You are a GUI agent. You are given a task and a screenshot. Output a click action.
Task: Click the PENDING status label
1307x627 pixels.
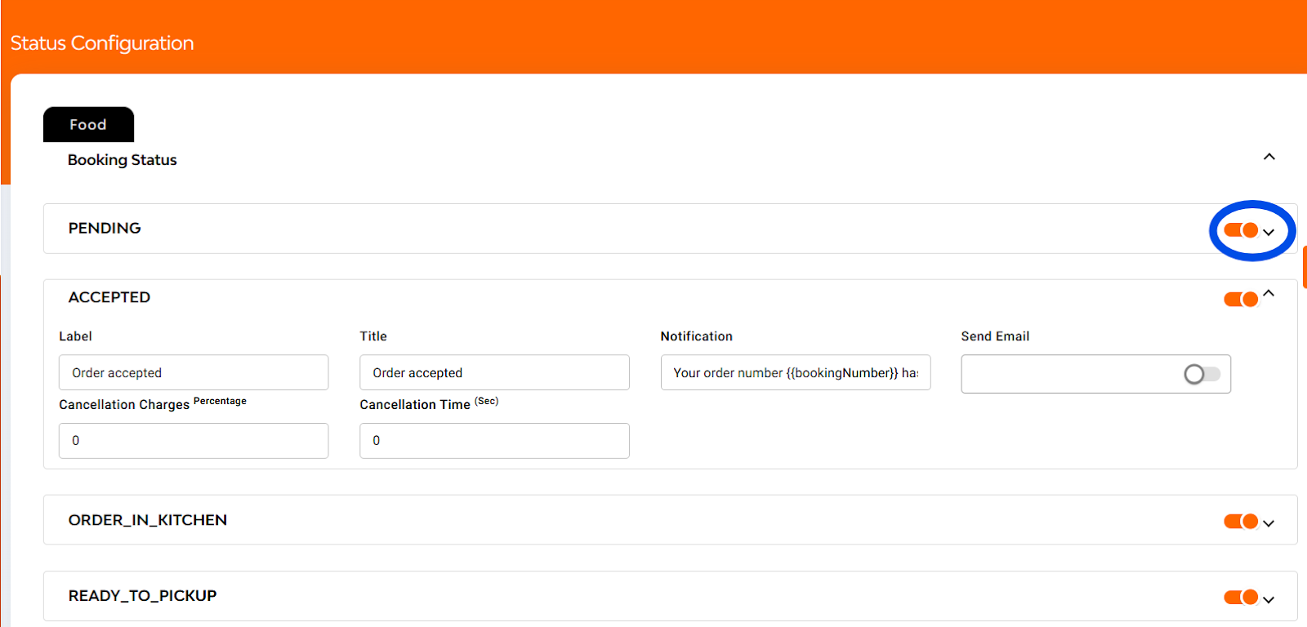point(105,229)
